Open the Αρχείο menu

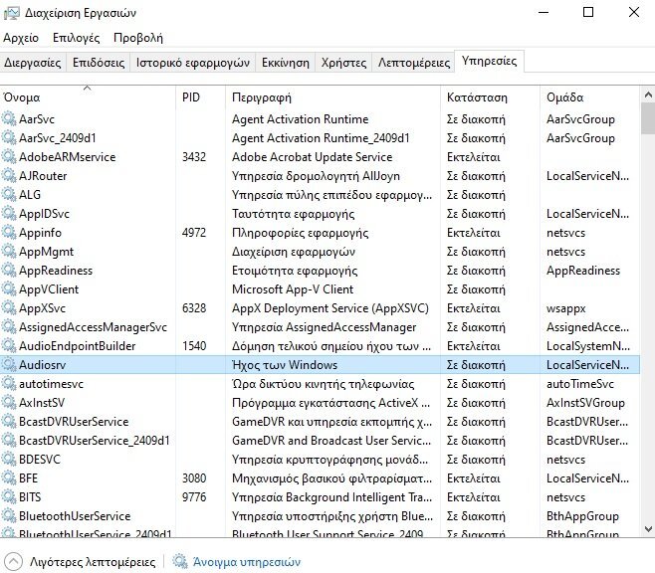[x=21, y=38]
